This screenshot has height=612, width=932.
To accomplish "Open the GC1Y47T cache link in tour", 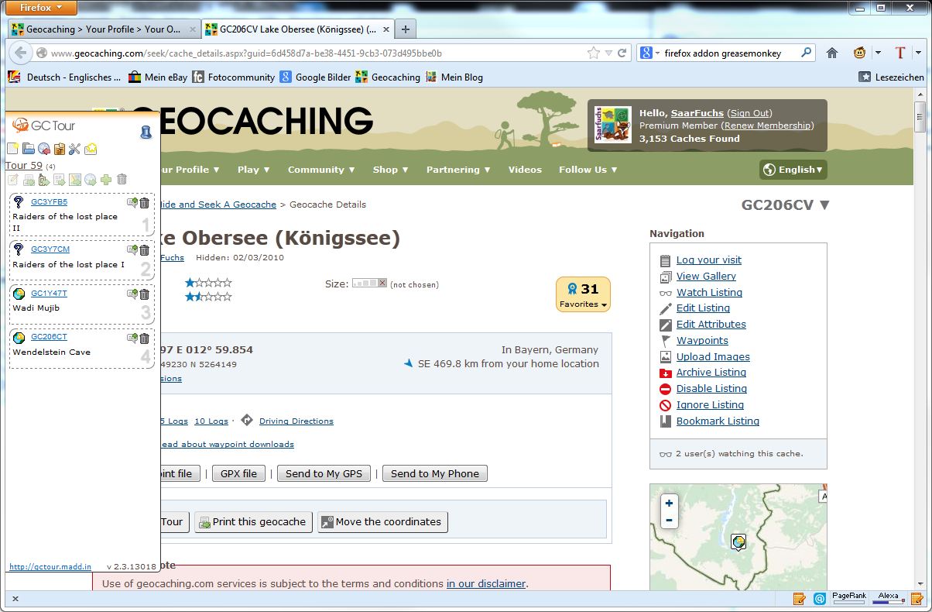I will coord(49,294).
